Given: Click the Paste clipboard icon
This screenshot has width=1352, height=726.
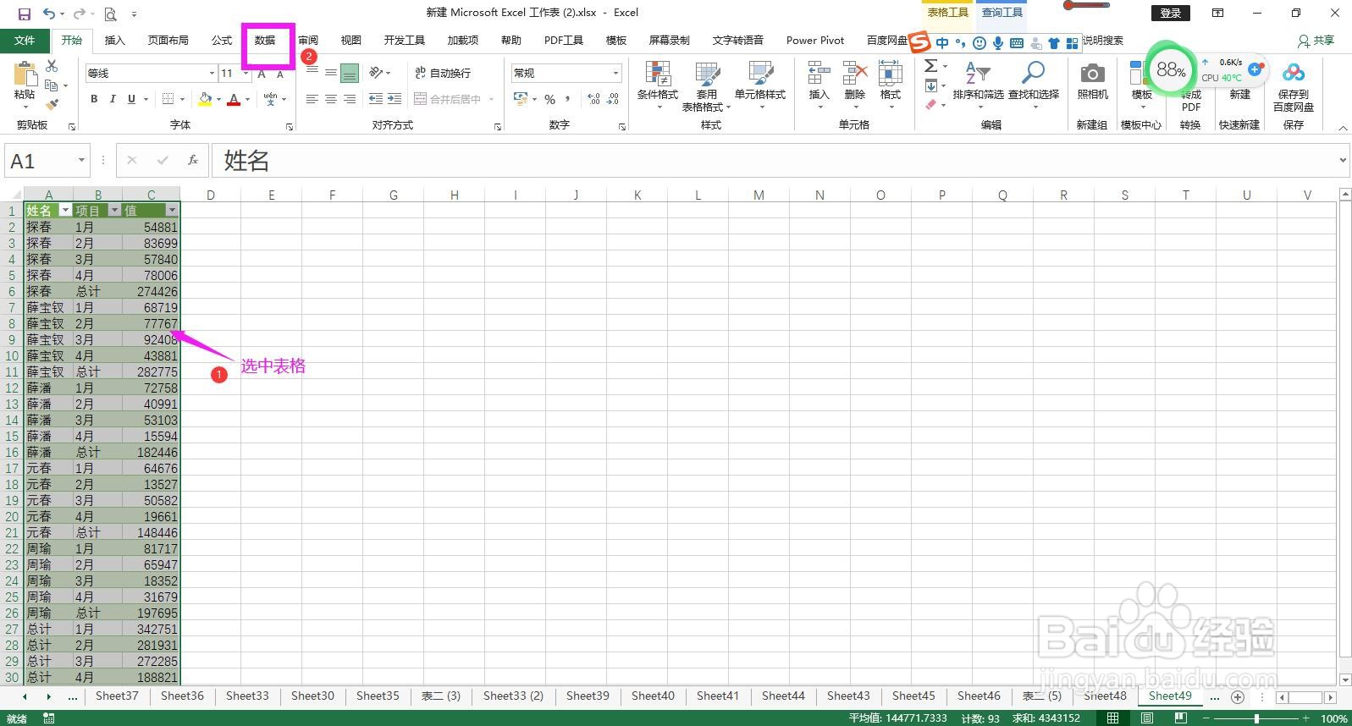Looking at the screenshot, I should (x=25, y=74).
